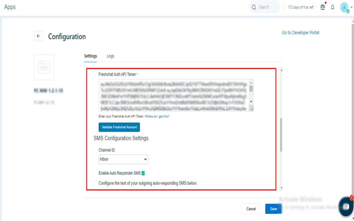The width and height of the screenshot is (354, 221).
Task: Uncheck Enable Auto Responder SMS checkbox
Action: [143, 173]
